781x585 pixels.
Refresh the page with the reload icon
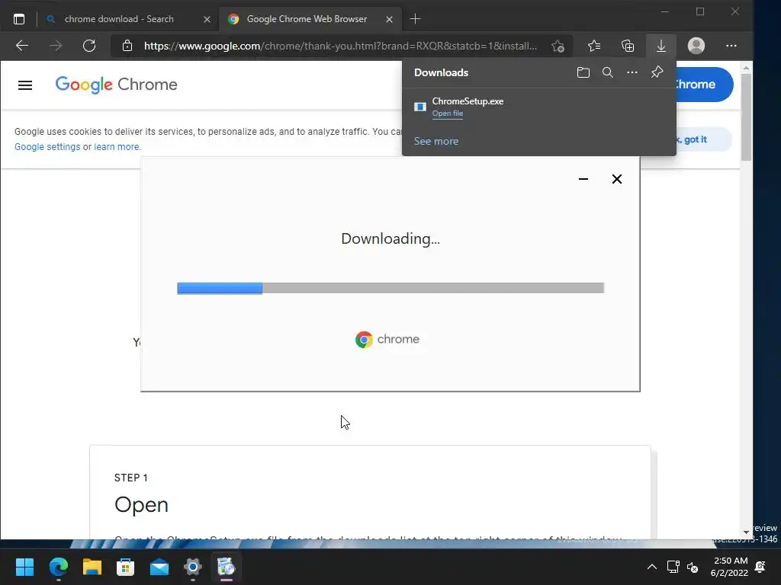tap(89, 46)
